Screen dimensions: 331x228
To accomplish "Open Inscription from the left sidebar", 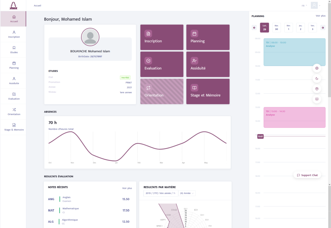I will (x=13, y=34).
